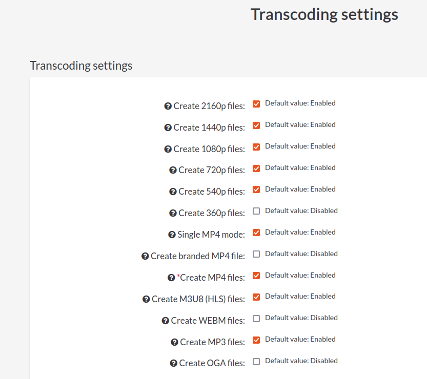Image resolution: width=427 pixels, height=379 pixels.
Task: Enable the Create WEBM files checkbox
Action: [x=256, y=318]
